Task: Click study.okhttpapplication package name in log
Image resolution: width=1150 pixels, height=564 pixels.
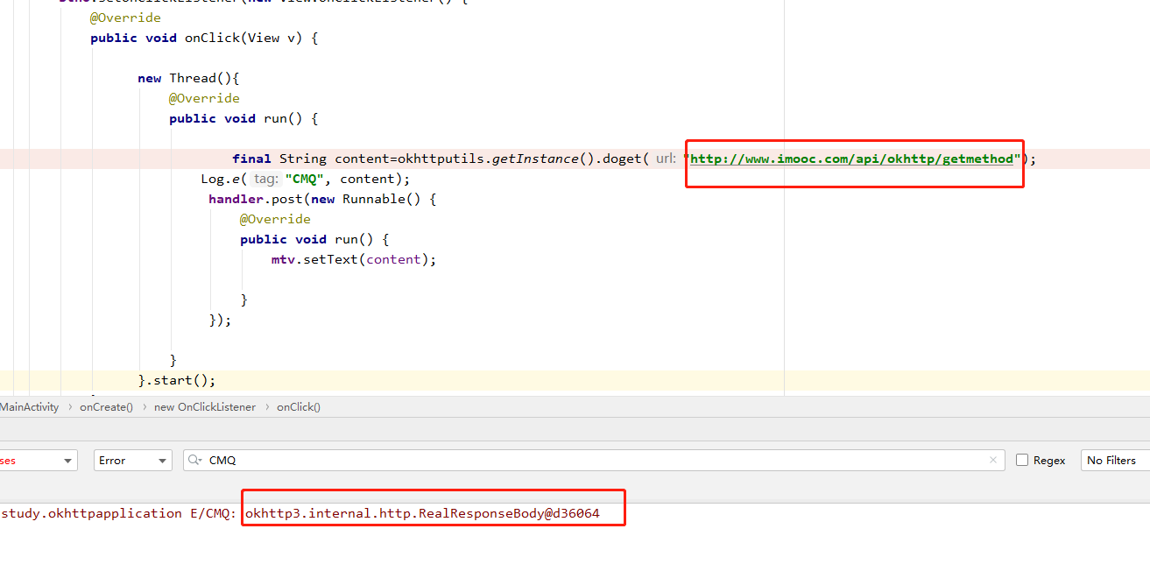Action: [91, 513]
